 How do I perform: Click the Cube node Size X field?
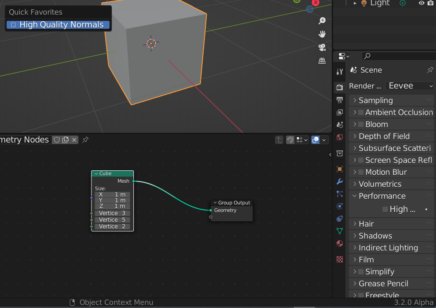click(x=112, y=195)
